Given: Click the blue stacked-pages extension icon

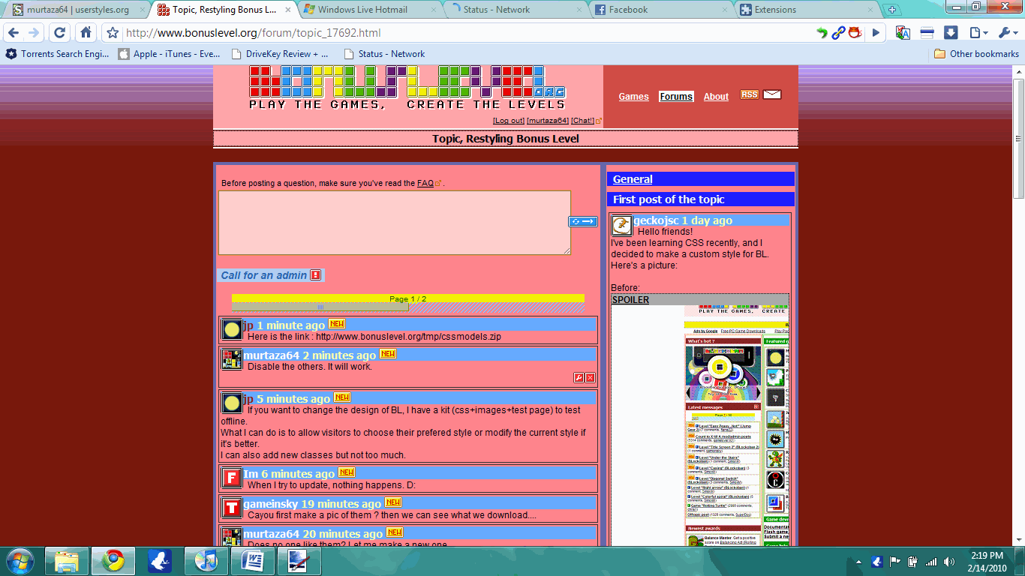Looking at the screenshot, I should point(927,33).
